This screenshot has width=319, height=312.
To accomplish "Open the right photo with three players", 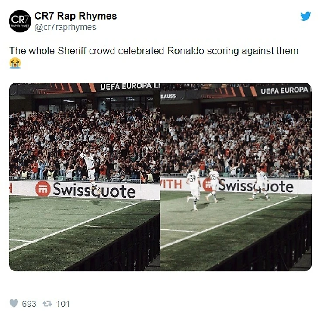I will point(236,177).
